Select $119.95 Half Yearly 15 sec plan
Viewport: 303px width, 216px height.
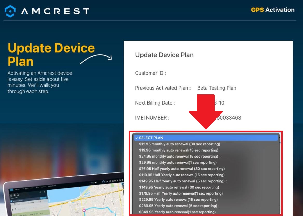click(x=206, y=175)
